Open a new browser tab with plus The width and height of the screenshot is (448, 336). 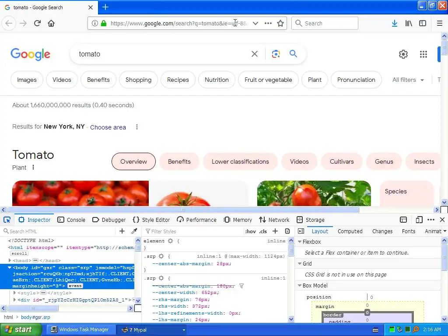[x=105, y=7]
